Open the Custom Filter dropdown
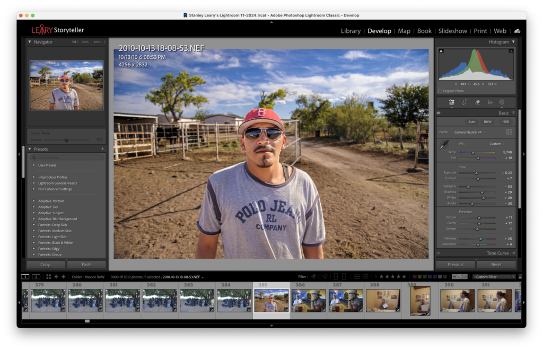 point(494,277)
